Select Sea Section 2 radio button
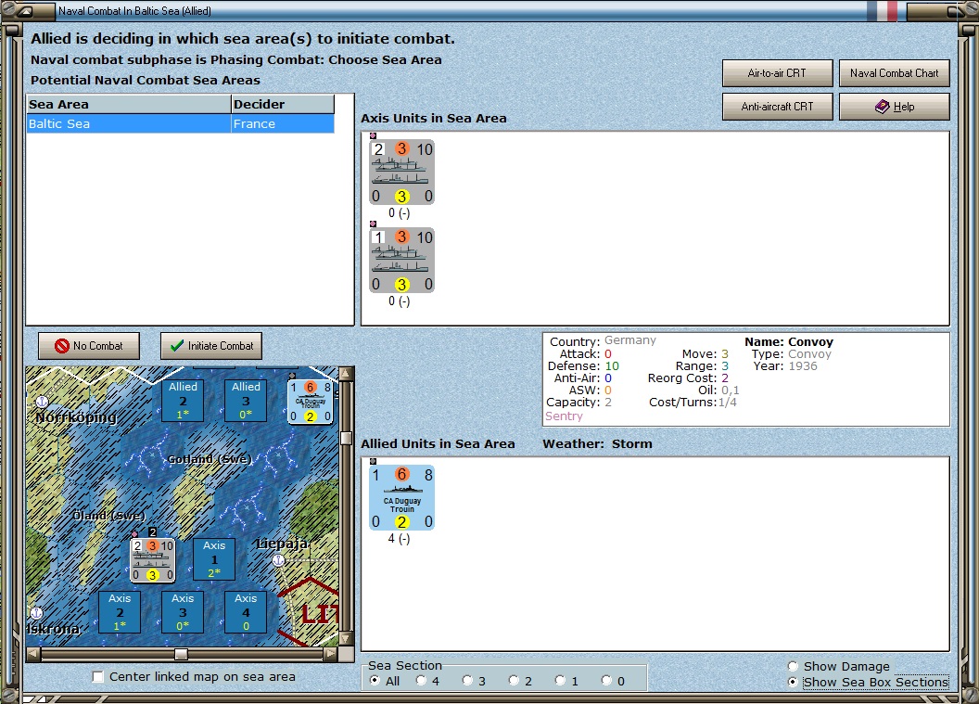The height and width of the screenshot is (704, 979). [514, 680]
